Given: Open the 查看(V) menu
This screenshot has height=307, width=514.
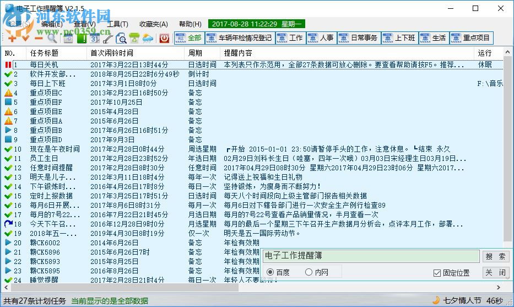Looking at the screenshot, I should 85,24.
